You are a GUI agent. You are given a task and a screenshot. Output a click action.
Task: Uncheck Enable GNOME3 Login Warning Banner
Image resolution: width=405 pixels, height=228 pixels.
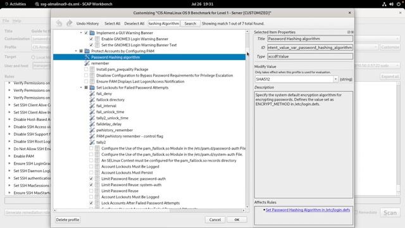coord(91,39)
